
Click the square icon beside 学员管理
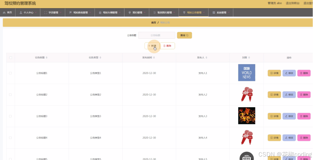pyautogui.click(x=46, y=12)
